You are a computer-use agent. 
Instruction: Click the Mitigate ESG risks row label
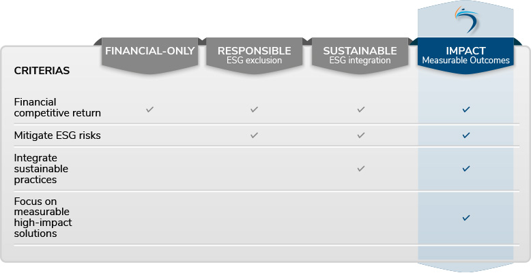click(57, 135)
